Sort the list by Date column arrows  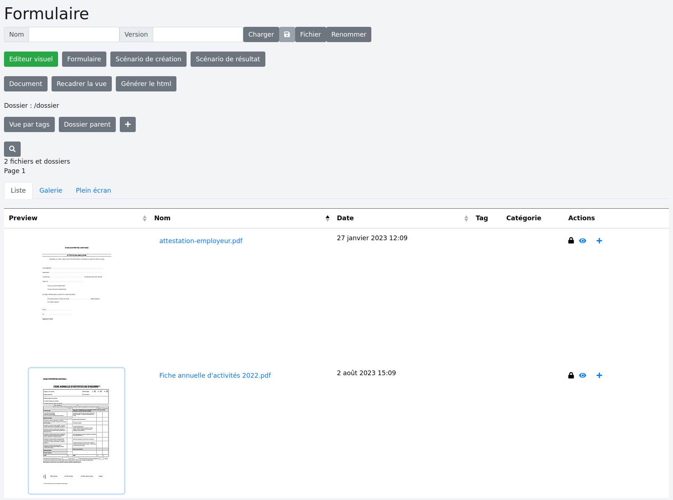(x=466, y=218)
